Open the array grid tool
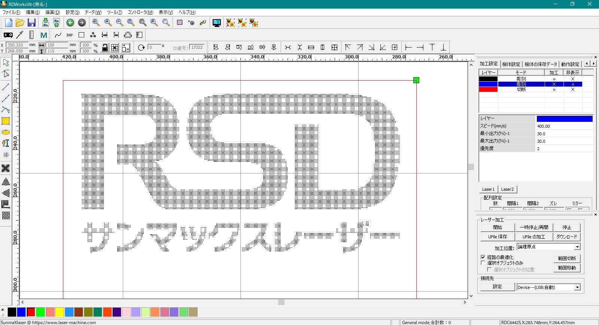Image resolution: width=599 pixels, height=326 pixels. 6,215
